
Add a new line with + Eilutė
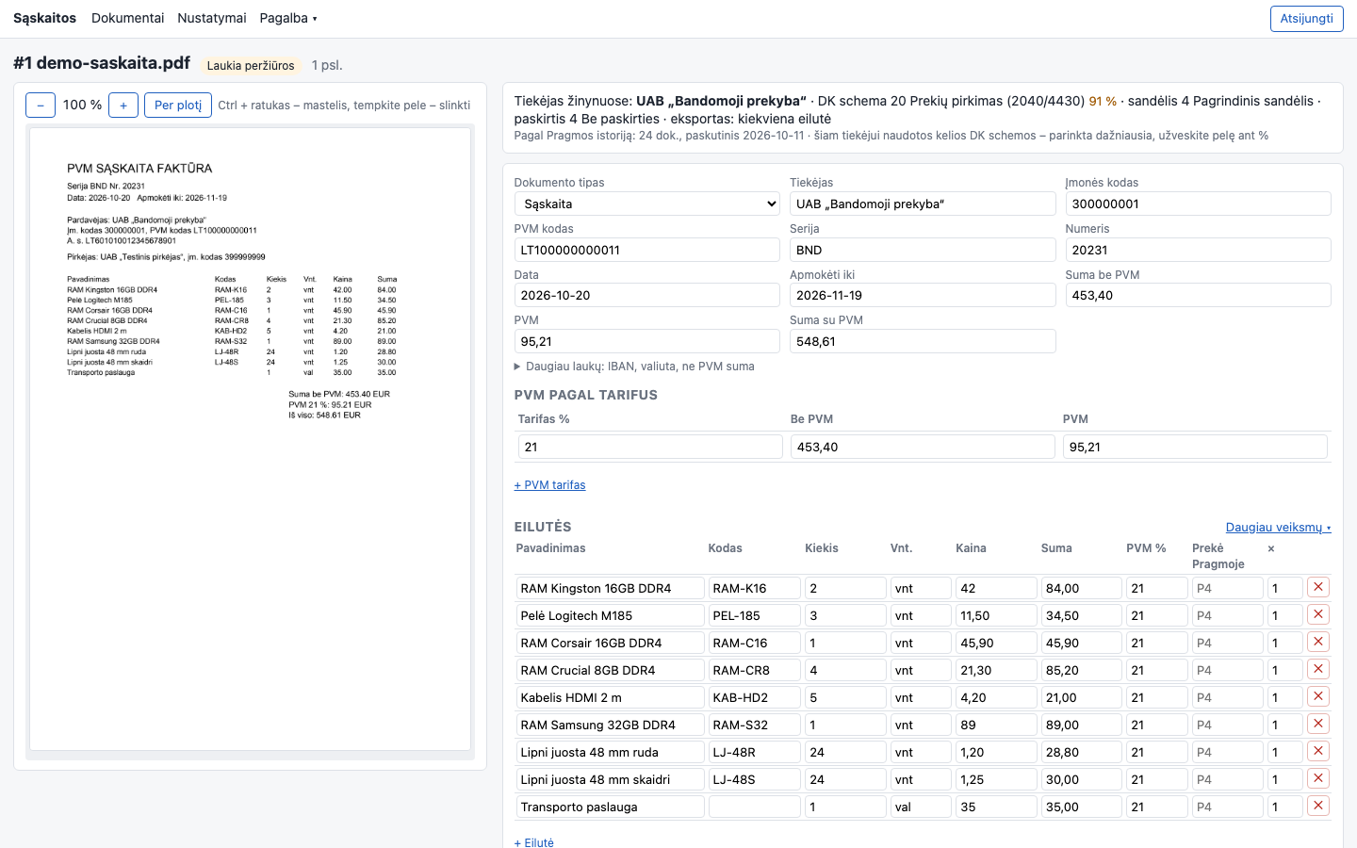[534, 842]
